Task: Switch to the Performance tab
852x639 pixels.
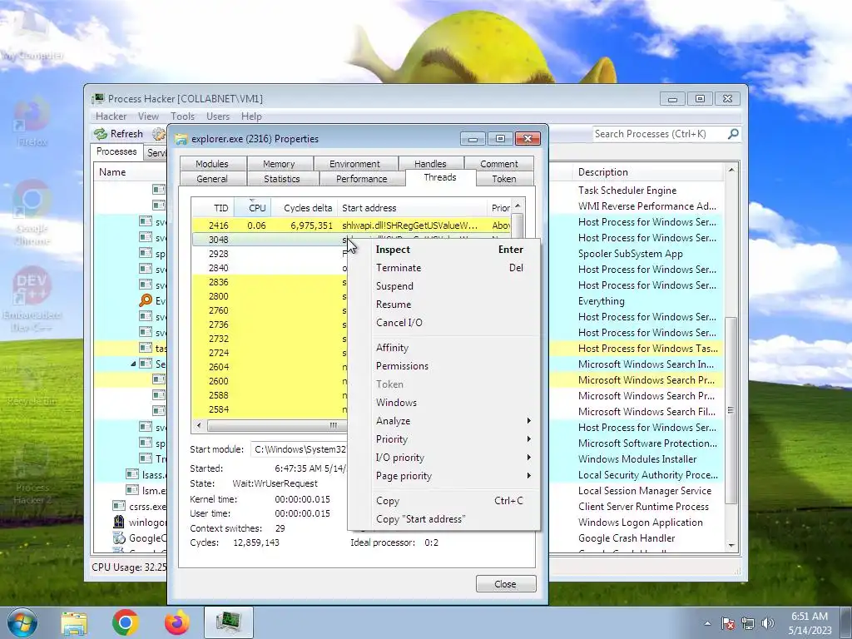Action: 362,179
